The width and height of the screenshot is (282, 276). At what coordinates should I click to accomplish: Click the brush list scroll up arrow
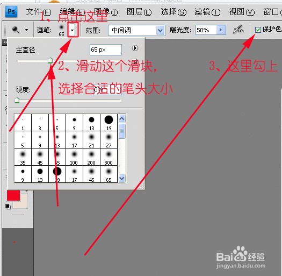[x=122, y=118]
